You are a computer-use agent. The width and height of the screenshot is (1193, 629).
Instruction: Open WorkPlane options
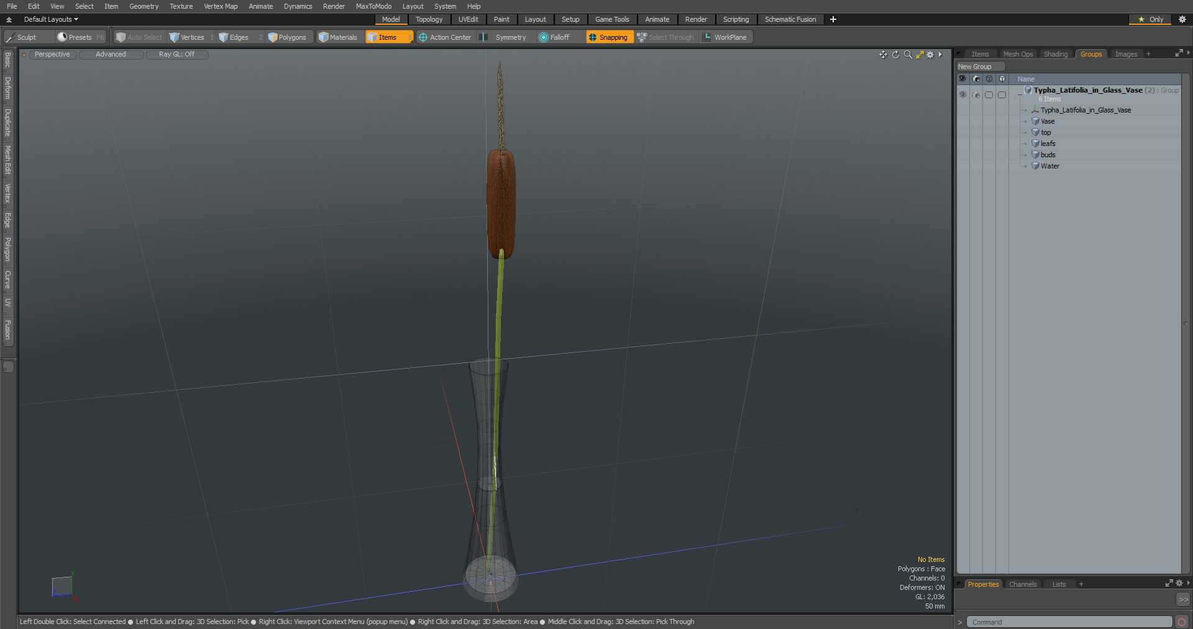[x=726, y=37]
